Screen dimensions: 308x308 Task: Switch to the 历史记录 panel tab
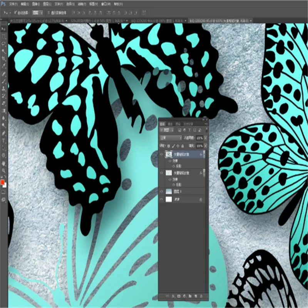[188, 124]
